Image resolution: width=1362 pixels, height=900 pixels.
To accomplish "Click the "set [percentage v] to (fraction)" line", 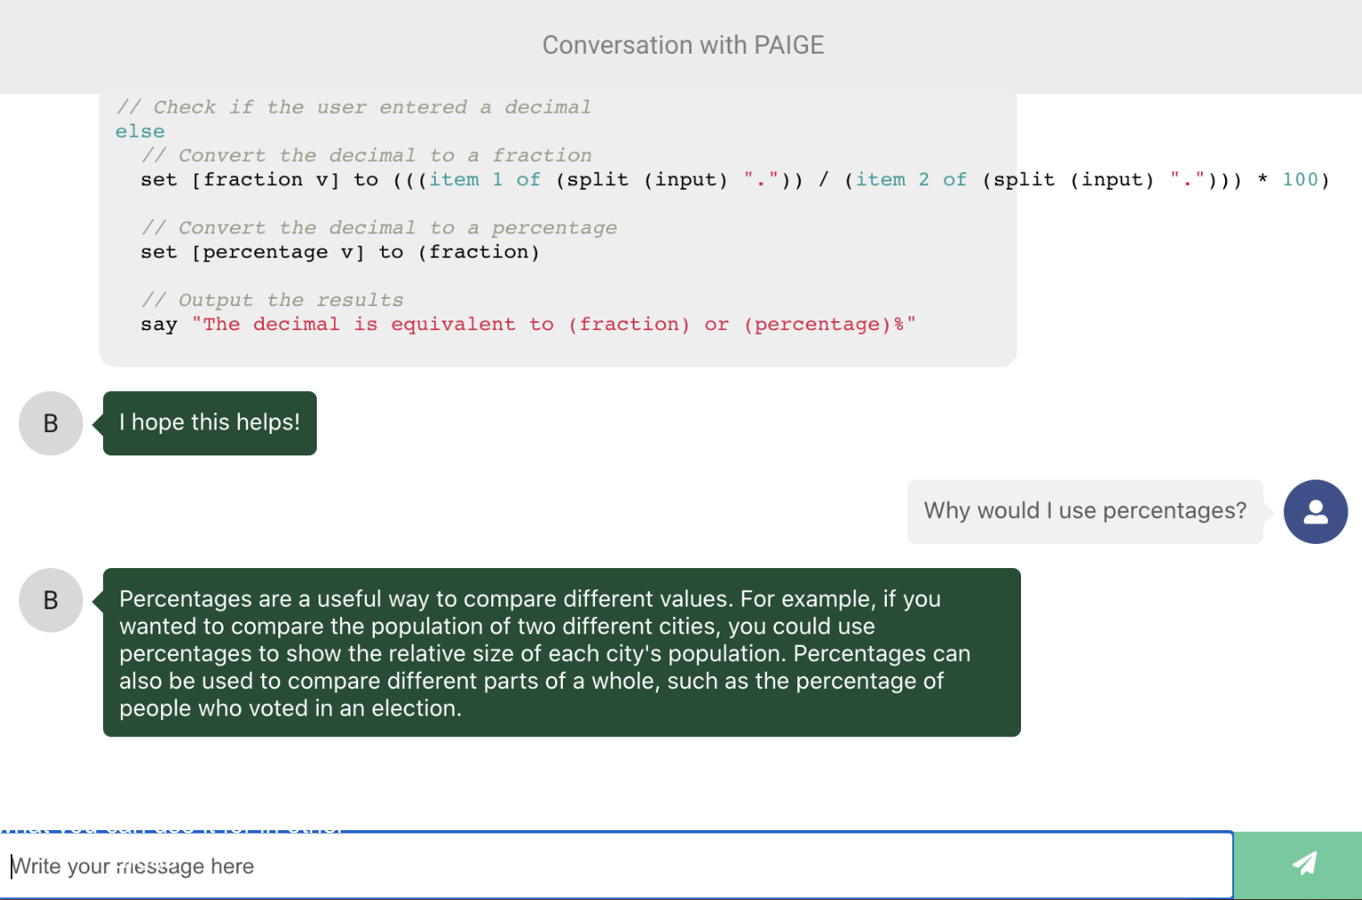I will point(340,252).
